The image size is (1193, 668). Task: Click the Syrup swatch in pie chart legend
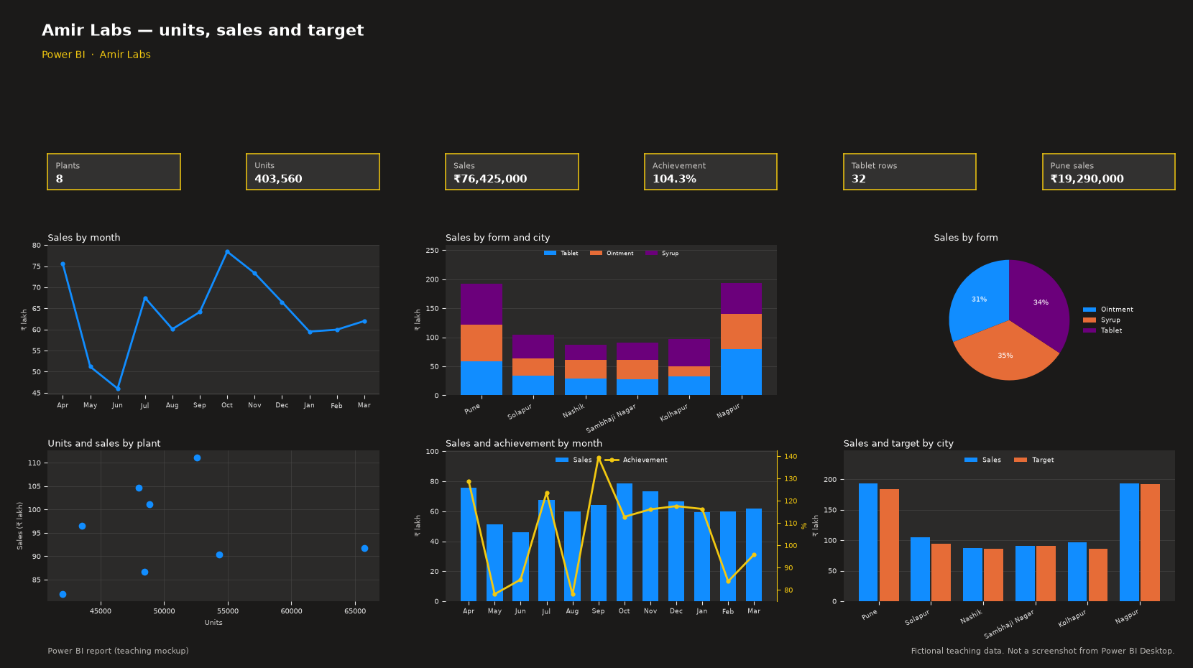tap(1090, 320)
